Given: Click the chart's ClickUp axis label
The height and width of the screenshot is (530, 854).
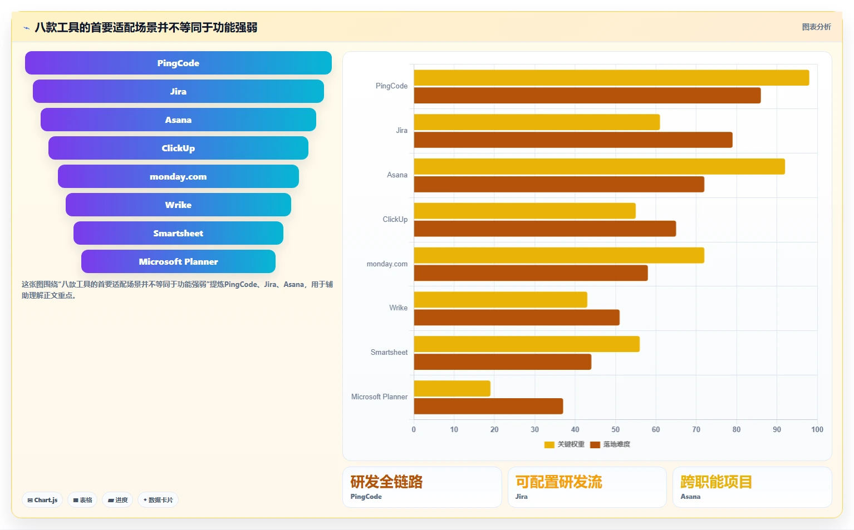Looking at the screenshot, I should coord(395,220).
